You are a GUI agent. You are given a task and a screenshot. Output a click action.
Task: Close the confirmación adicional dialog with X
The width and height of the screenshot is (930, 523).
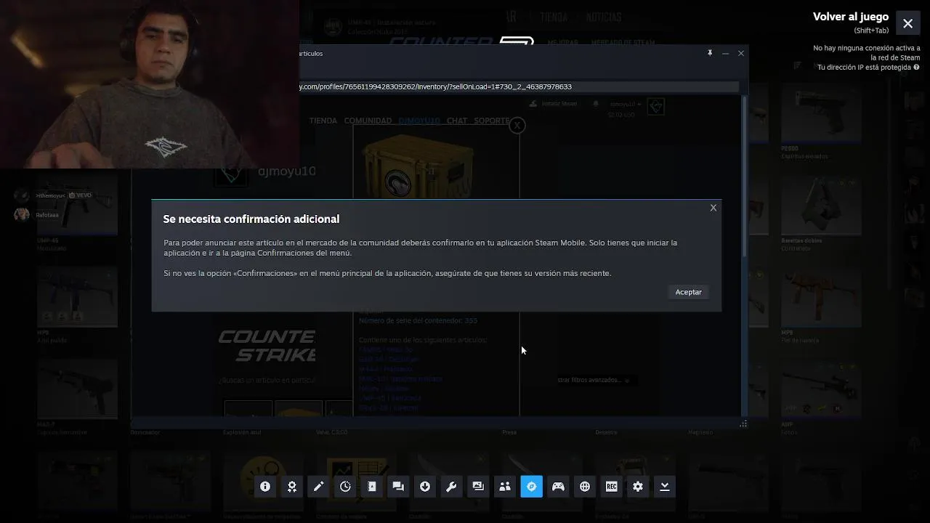(713, 208)
